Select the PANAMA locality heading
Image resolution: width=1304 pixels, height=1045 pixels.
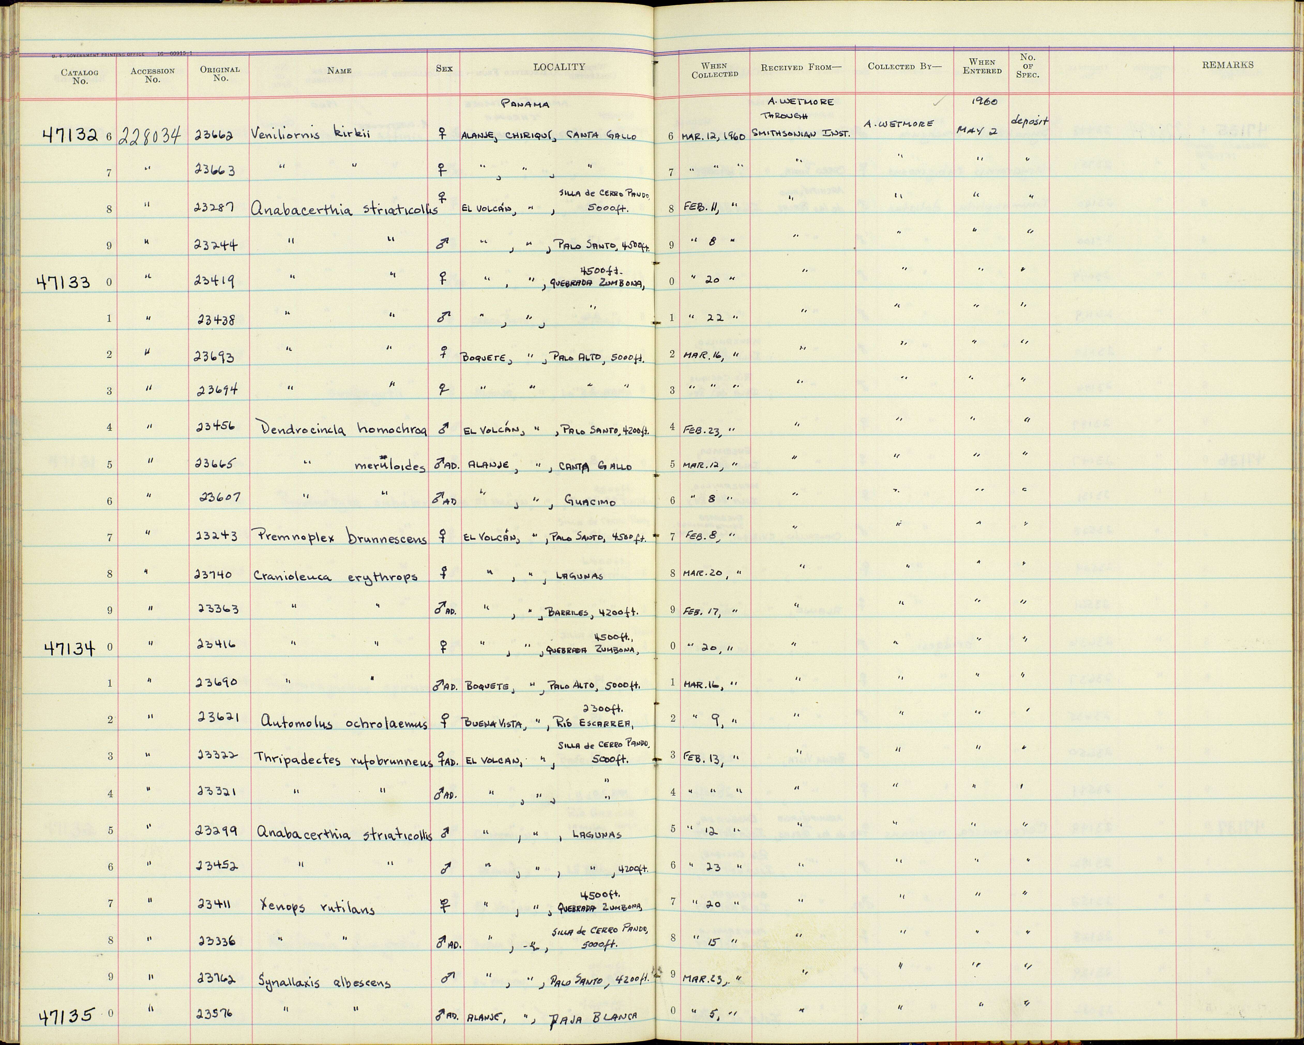[524, 104]
